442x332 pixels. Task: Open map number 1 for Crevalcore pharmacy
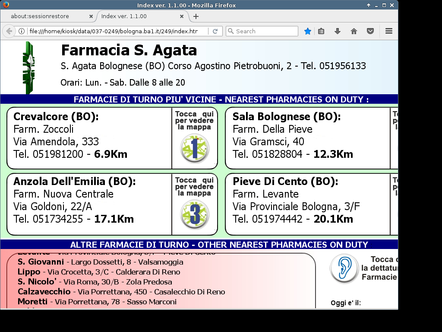tap(194, 148)
